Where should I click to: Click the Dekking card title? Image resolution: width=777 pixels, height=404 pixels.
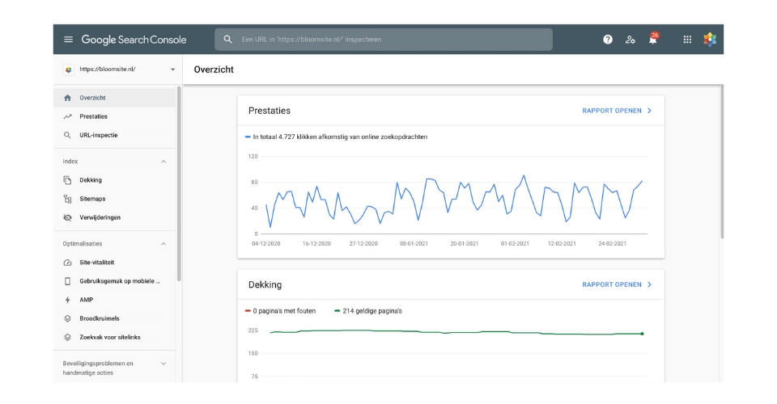point(265,285)
